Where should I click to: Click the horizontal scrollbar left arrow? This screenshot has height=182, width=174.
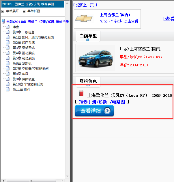(x=3, y=181)
